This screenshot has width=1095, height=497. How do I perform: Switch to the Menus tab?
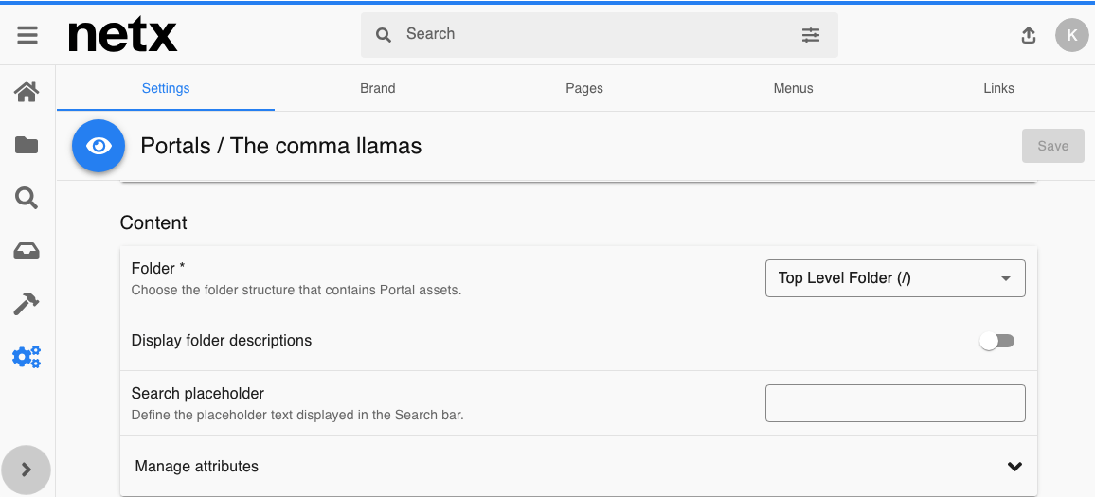tap(794, 89)
